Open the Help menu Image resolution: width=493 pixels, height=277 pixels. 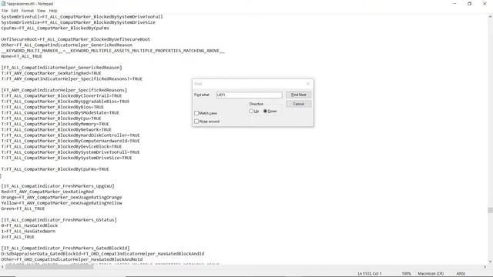tap(53, 11)
